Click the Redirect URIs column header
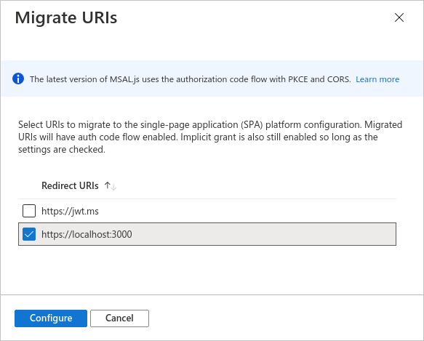Screen dimensions: 424x341 [x=70, y=186]
